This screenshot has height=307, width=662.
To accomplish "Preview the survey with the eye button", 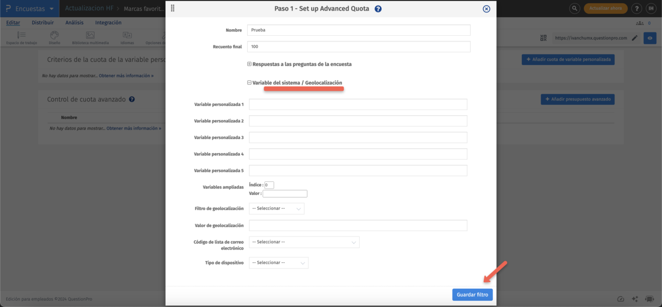I will [x=650, y=38].
